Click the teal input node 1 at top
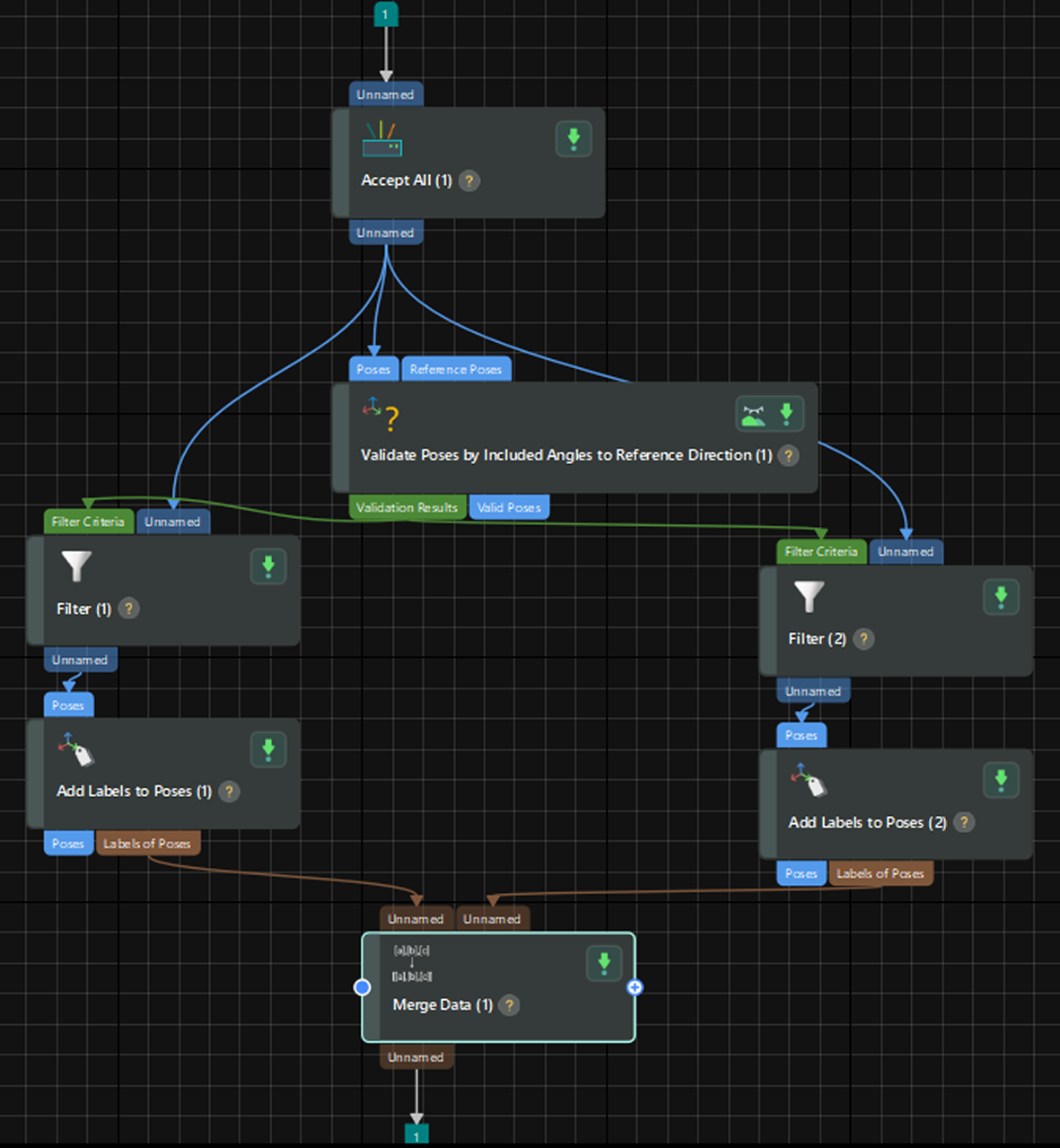The height and width of the screenshot is (1148, 1060). click(385, 14)
